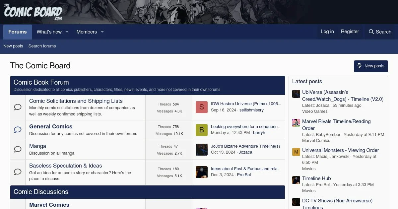Click the Oct 19, 2024 date link

[223, 152]
